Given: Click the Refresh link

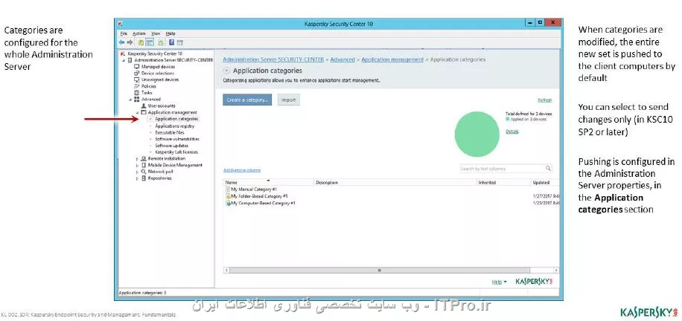Looking at the screenshot, I should click(x=545, y=100).
